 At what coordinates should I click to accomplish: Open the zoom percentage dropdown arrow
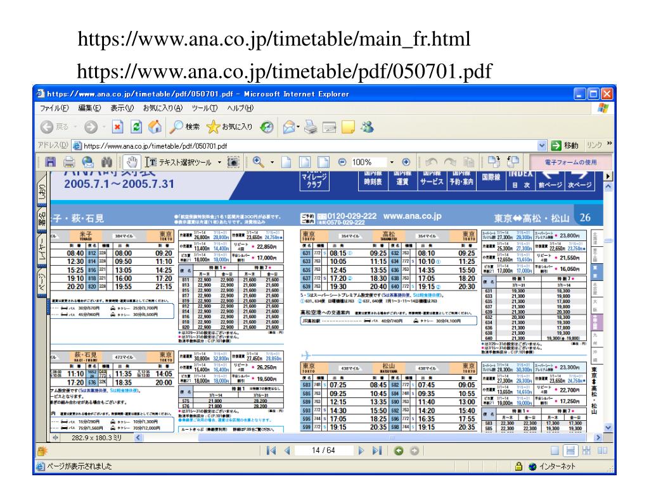(392, 162)
